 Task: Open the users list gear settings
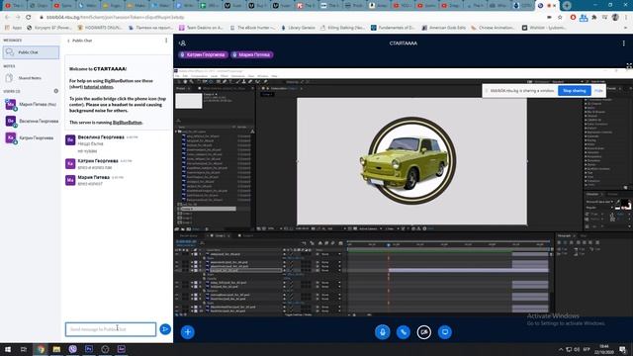56,91
